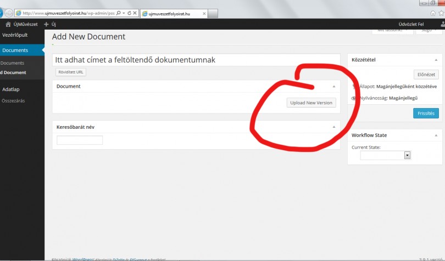Click into the document title input field
This screenshot has height=261, width=445.
coord(196,60)
